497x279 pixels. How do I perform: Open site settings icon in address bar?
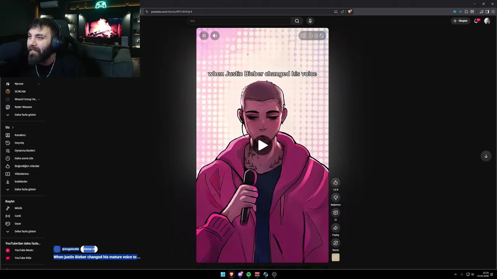point(146,12)
